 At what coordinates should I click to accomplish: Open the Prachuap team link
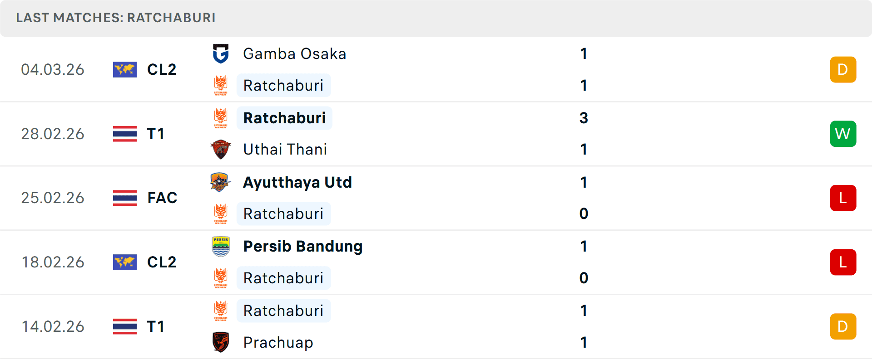(278, 342)
